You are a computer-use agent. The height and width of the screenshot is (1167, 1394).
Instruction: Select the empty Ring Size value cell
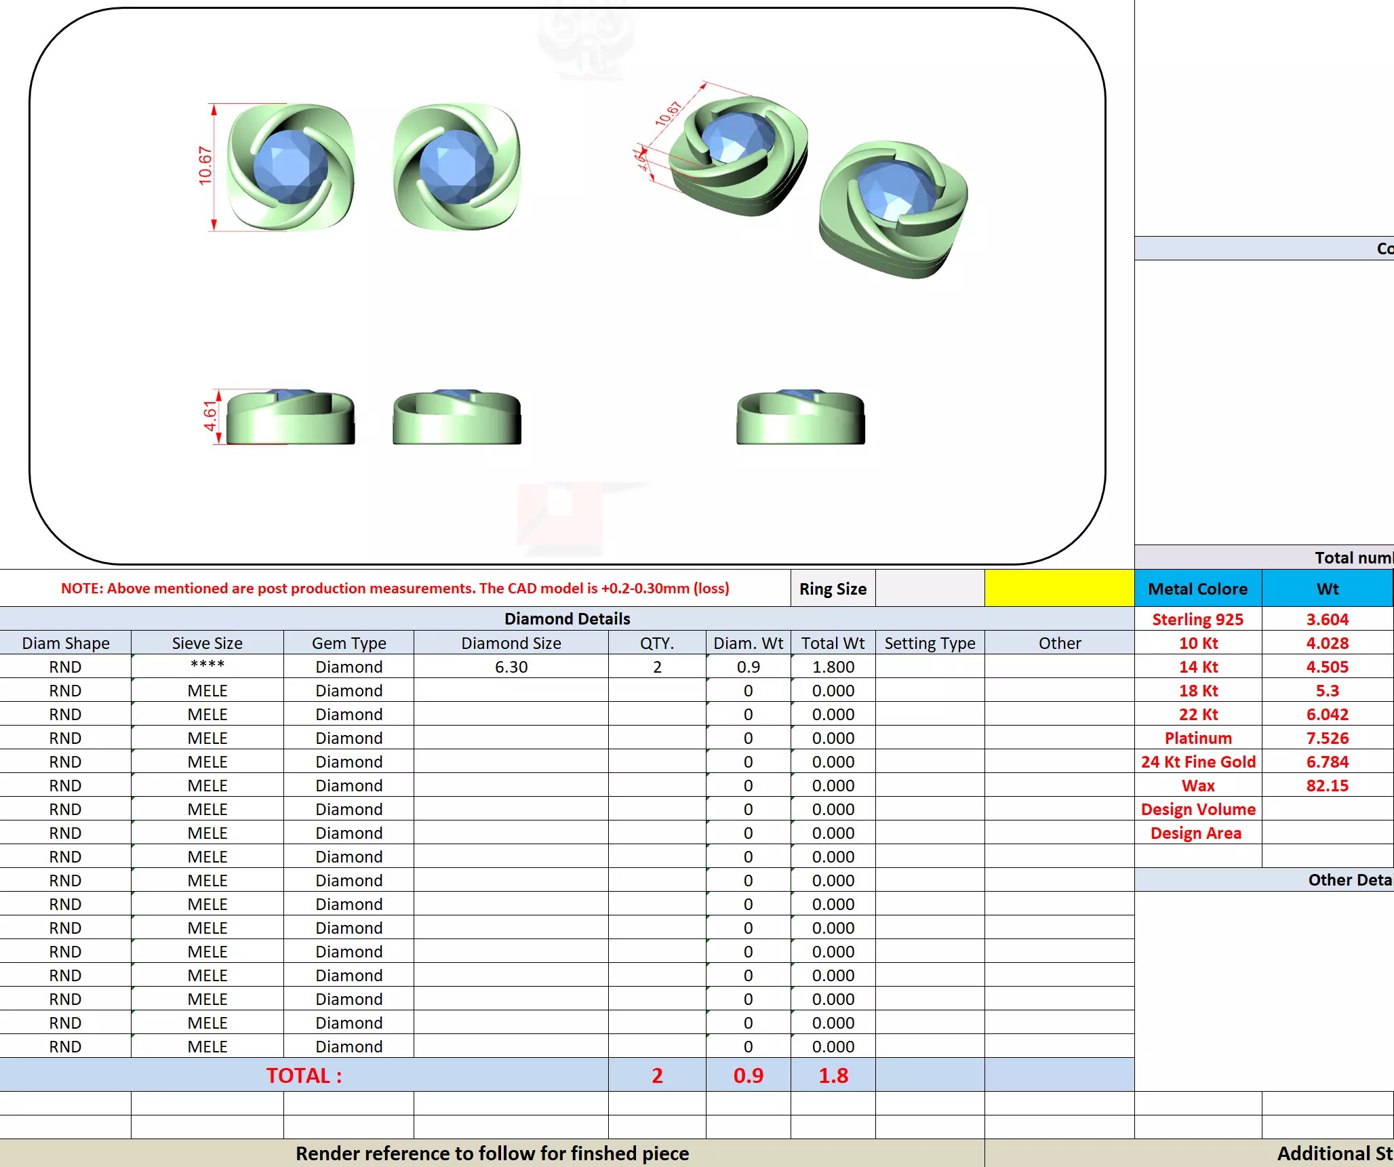click(x=930, y=588)
